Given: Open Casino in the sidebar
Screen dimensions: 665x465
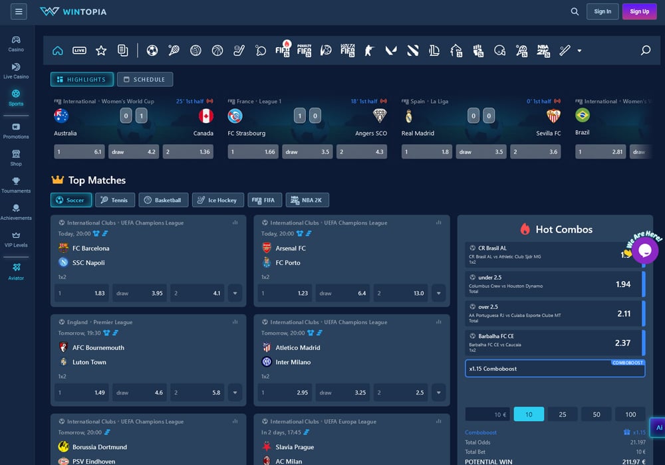Looking at the screenshot, I should click(16, 44).
